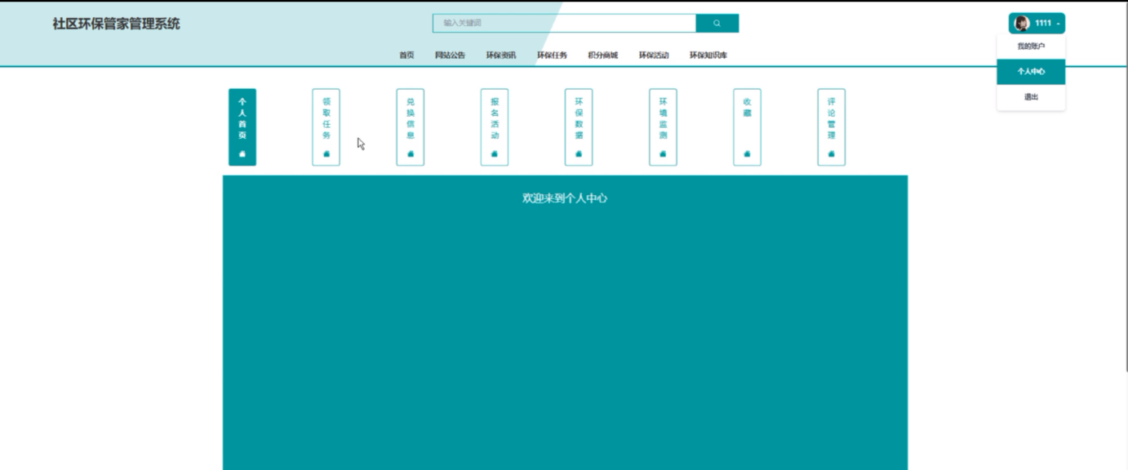1128x470 pixels.
Task: Open the 个人首页 vertical tab
Action: click(242, 127)
